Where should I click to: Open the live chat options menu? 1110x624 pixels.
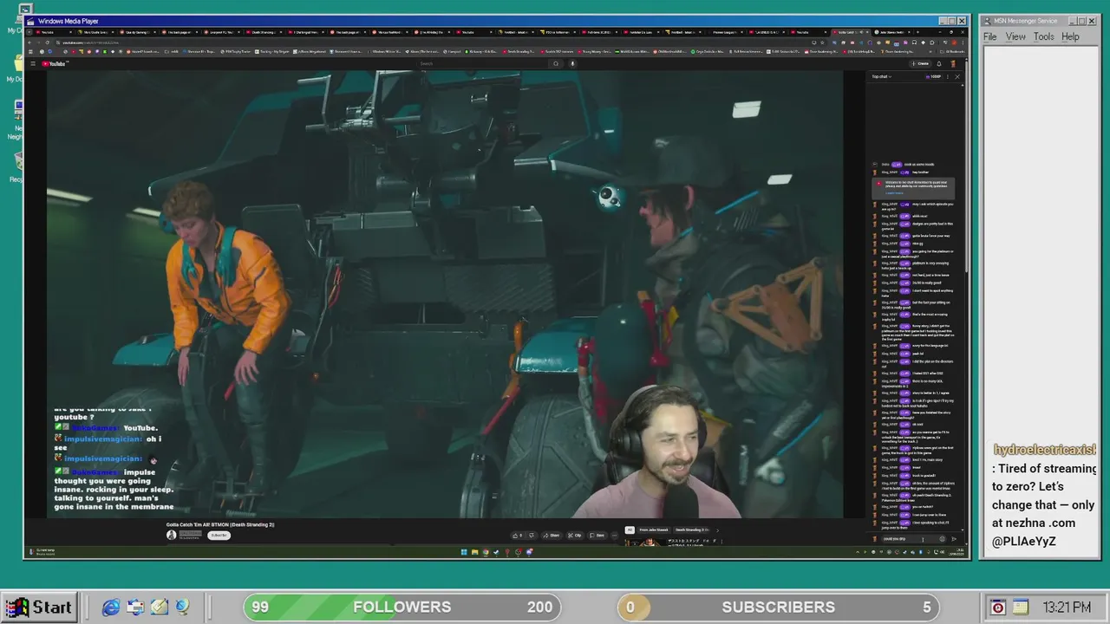click(x=948, y=76)
